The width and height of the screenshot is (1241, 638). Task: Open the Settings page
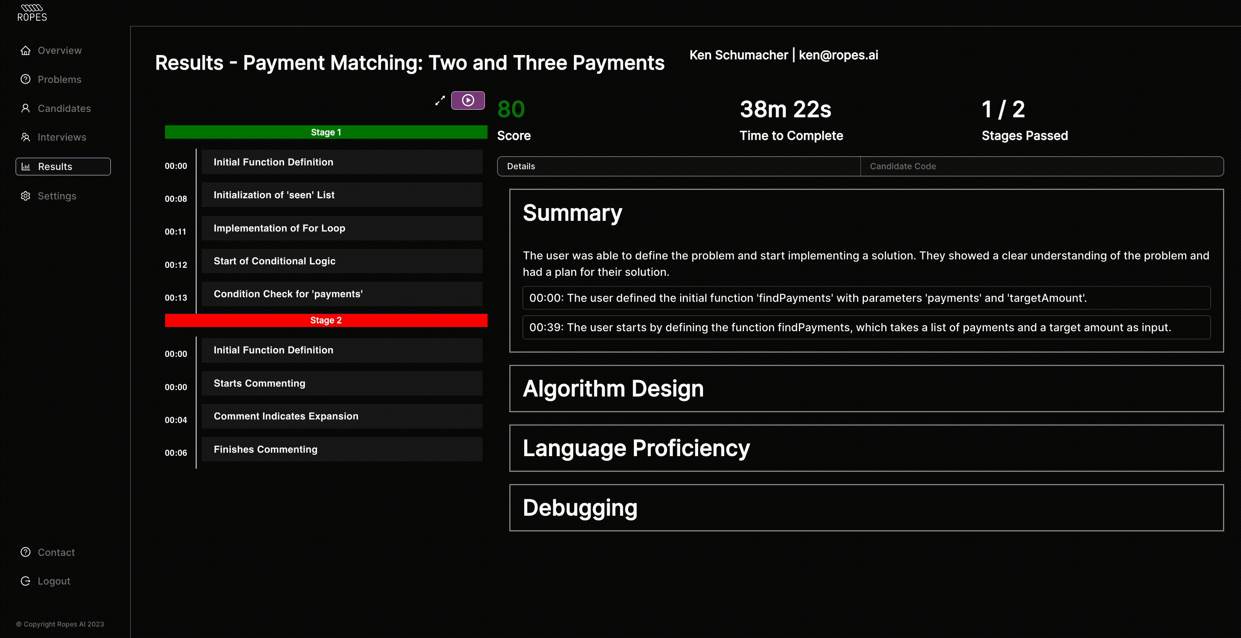click(x=57, y=196)
